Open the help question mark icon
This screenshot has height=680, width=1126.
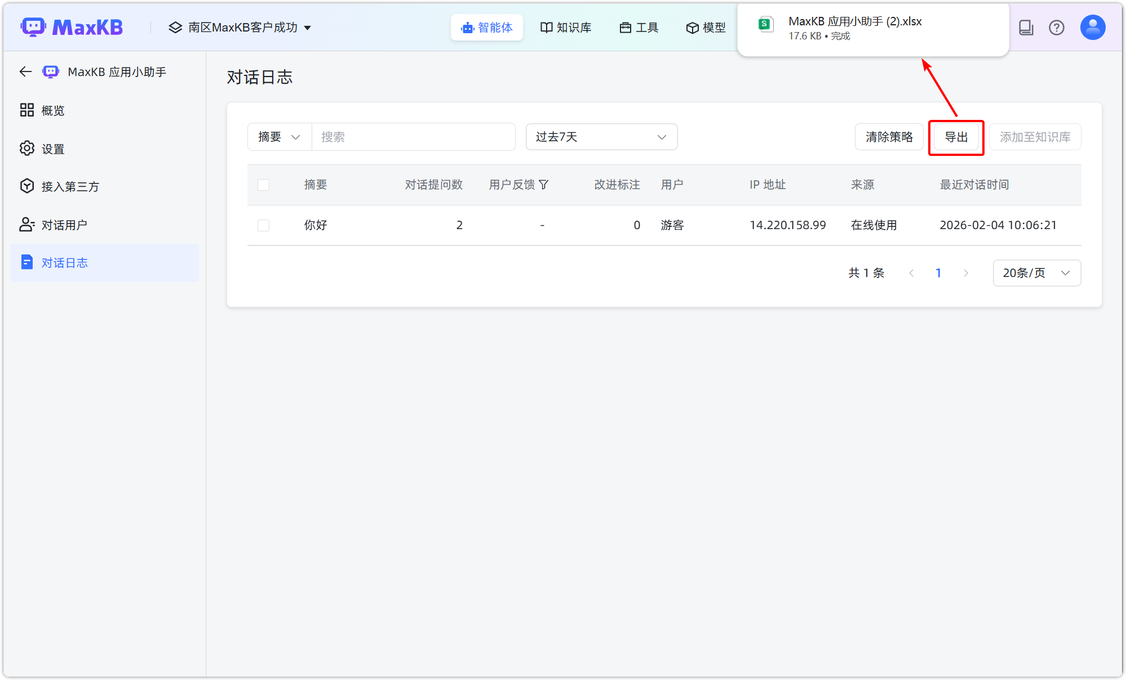click(1057, 27)
